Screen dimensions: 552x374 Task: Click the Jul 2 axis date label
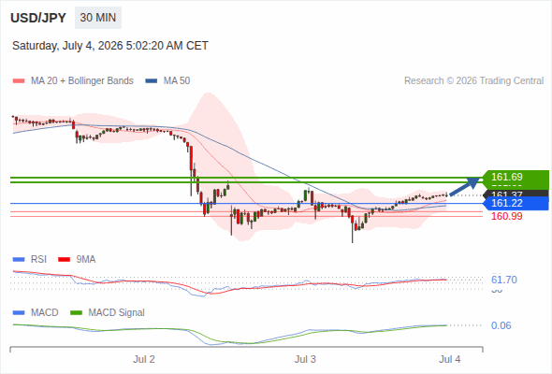(x=144, y=360)
